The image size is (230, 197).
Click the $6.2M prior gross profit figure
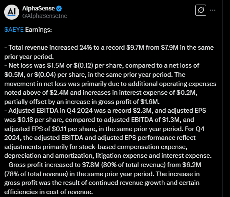click(192, 165)
